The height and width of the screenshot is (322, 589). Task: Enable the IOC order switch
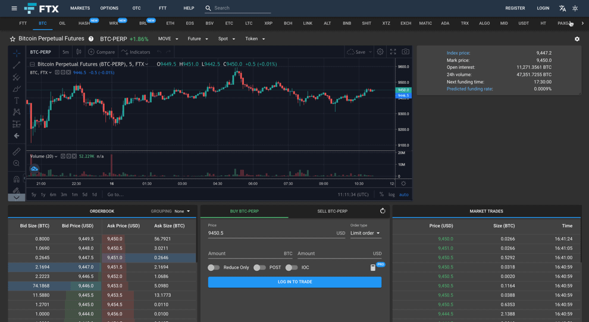[292, 267]
